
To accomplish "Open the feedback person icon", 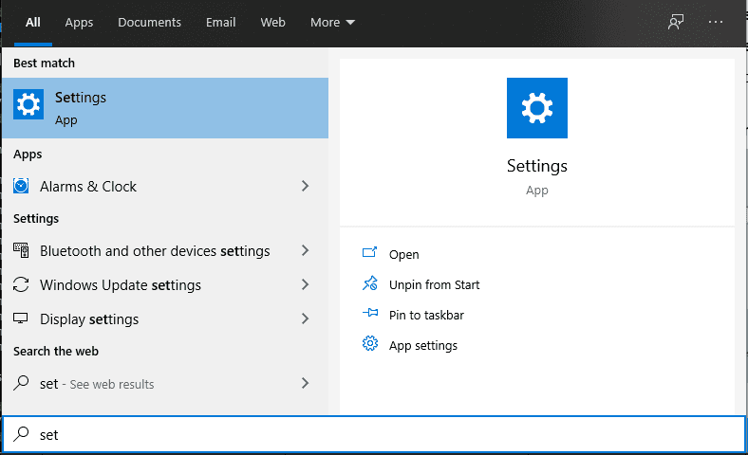I will pyautogui.click(x=676, y=22).
